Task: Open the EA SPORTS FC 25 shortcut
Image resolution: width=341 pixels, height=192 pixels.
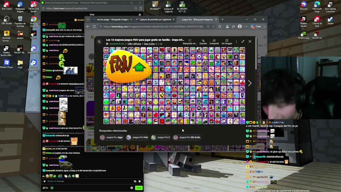Action: 182,7
